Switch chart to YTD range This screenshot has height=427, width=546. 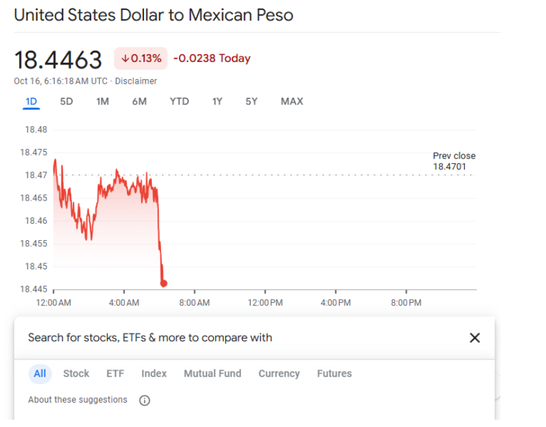pos(179,101)
